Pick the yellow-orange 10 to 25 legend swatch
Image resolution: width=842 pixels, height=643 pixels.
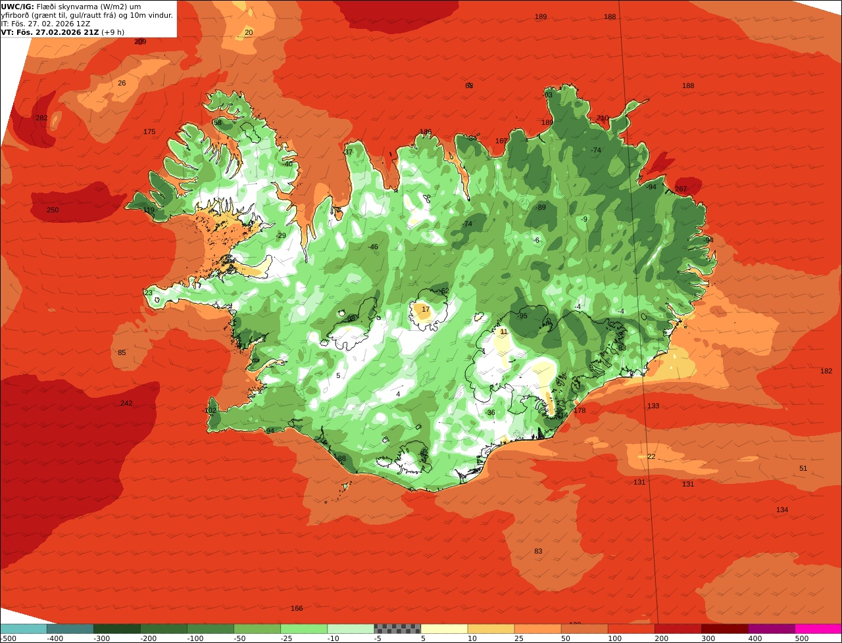(x=491, y=629)
